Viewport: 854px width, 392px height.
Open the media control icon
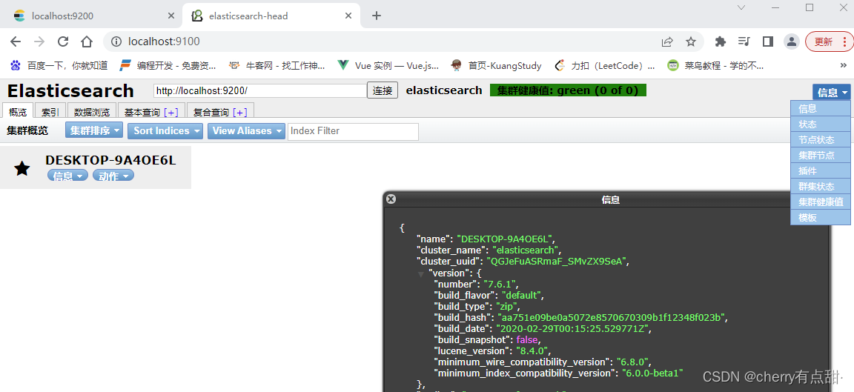[x=744, y=42]
